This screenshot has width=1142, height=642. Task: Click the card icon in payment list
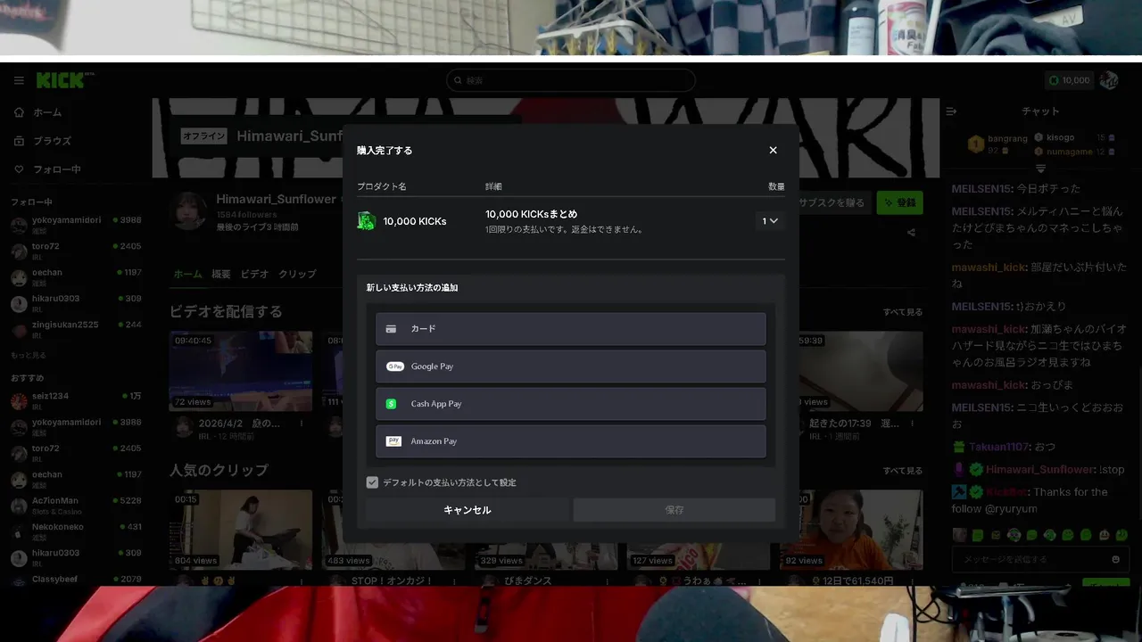coord(391,329)
